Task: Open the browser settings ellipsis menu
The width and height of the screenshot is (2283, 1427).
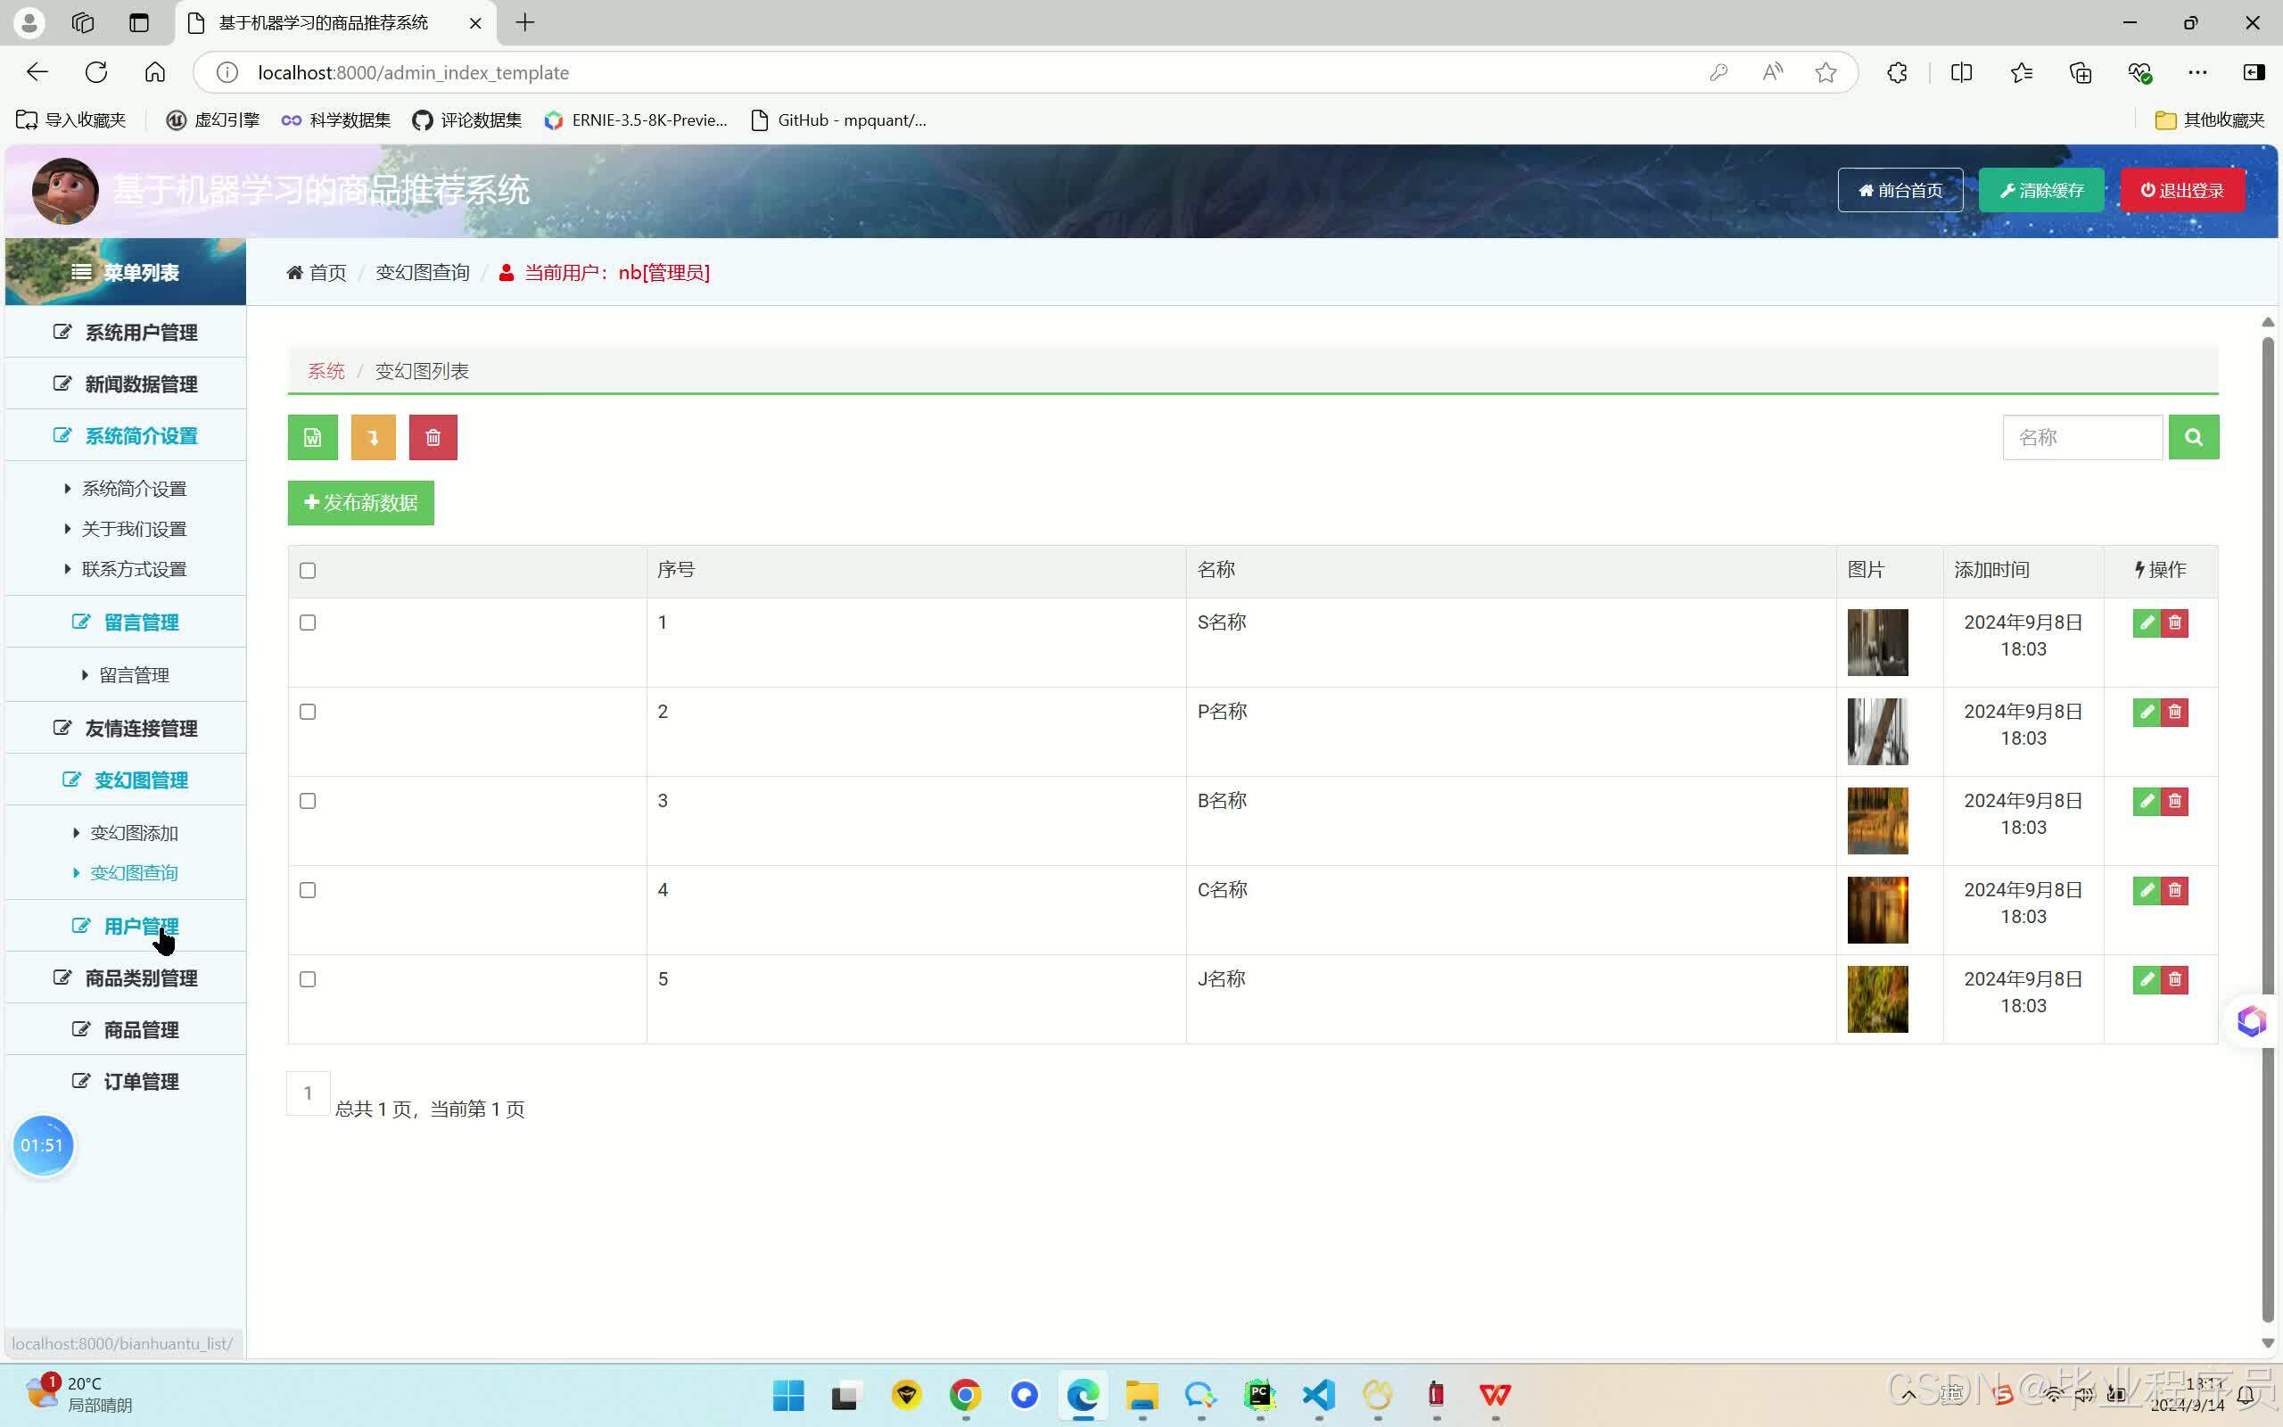Action: (x=2197, y=72)
